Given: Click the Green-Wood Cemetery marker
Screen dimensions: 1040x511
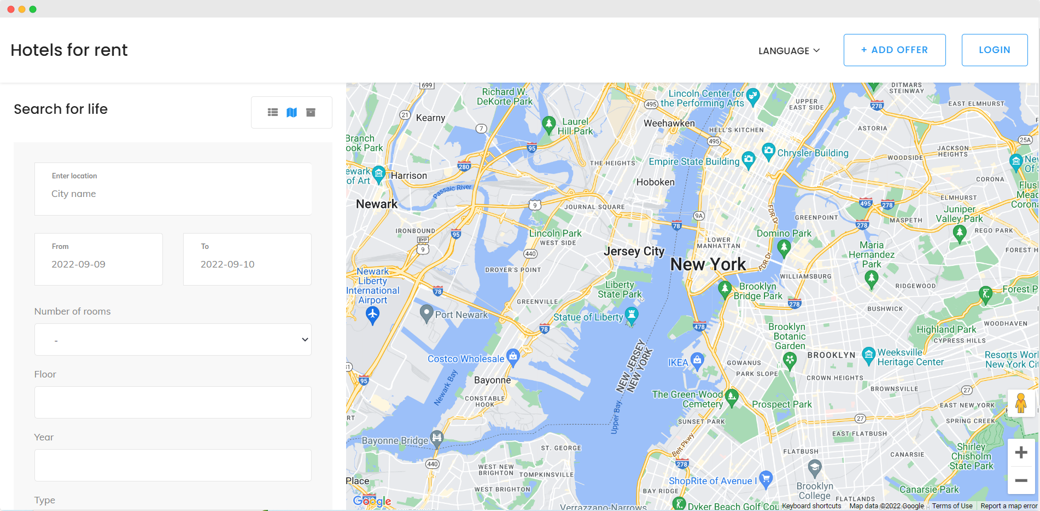Looking at the screenshot, I should (732, 397).
